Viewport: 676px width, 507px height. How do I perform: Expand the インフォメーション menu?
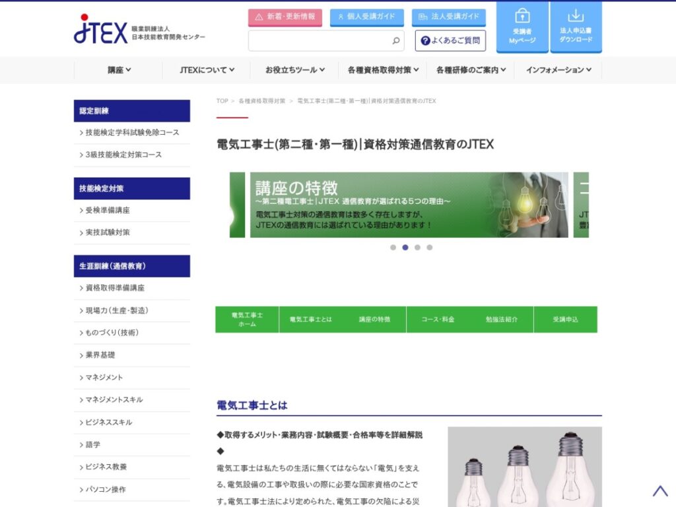pos(558,70)
